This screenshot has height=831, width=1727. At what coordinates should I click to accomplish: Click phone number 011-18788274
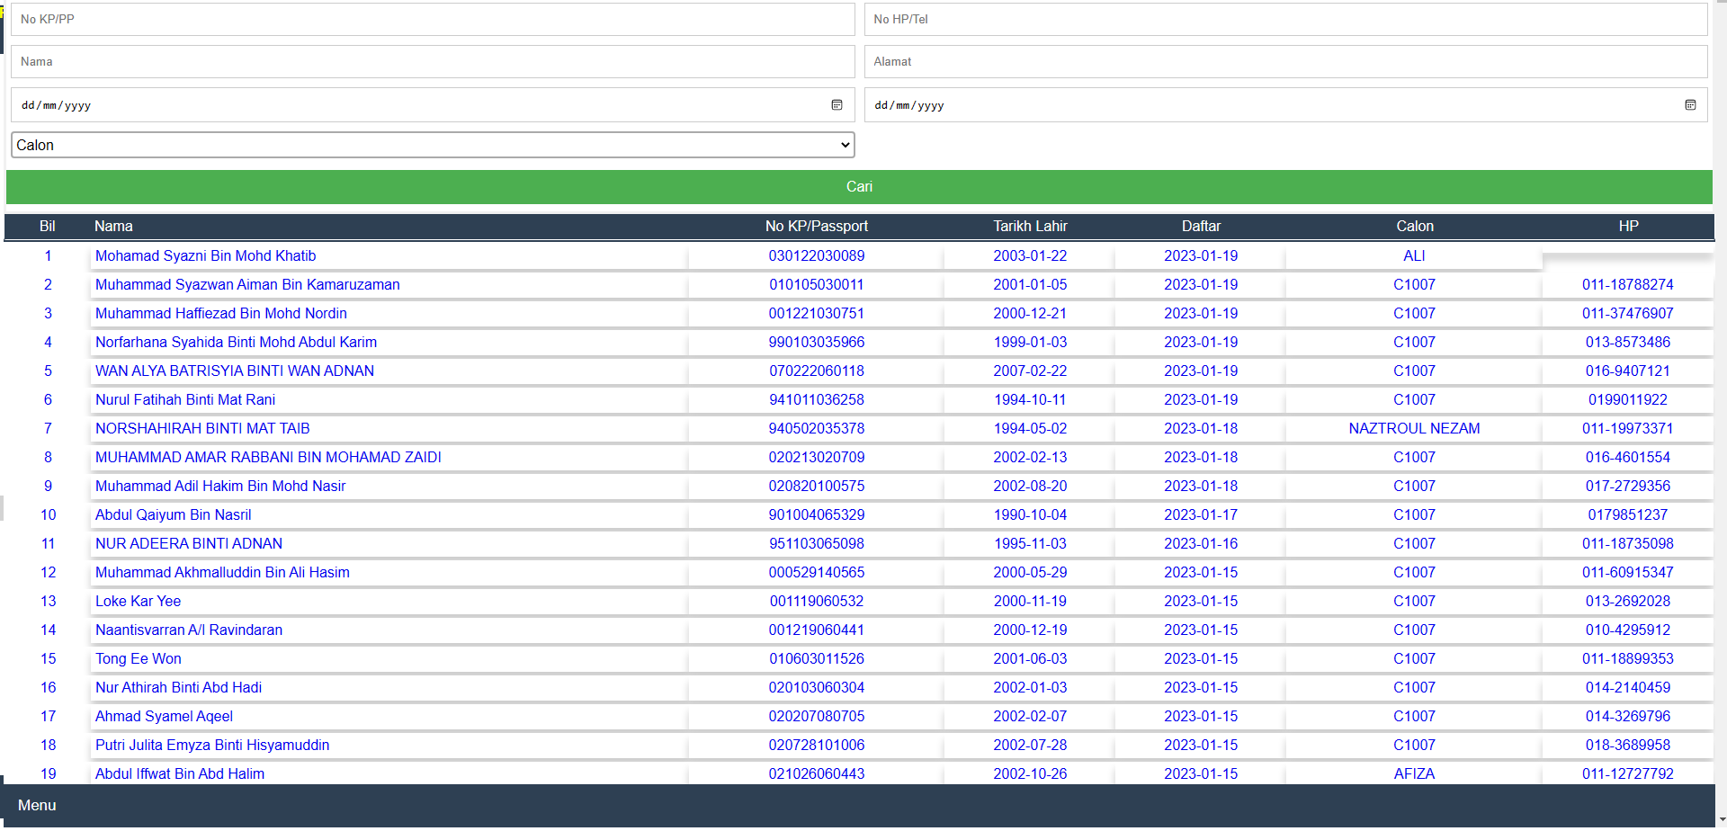[x=1627, y=284]
